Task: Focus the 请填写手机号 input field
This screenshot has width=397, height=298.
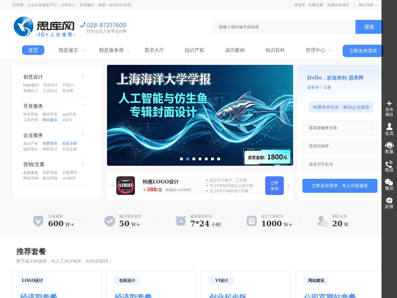Action: (x=340, y=165)
